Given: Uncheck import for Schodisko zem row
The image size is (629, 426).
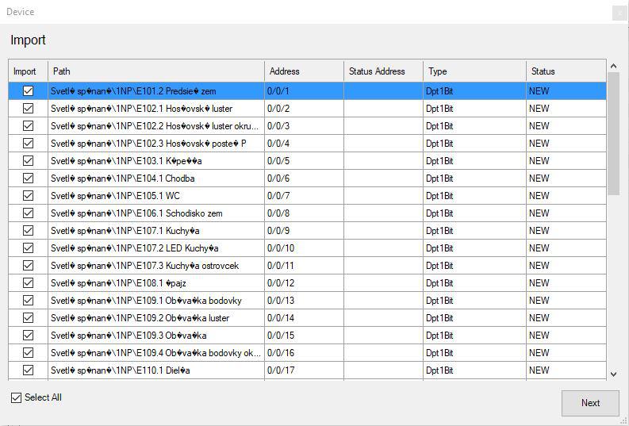Looking at the screenshot, I should 28,213.
